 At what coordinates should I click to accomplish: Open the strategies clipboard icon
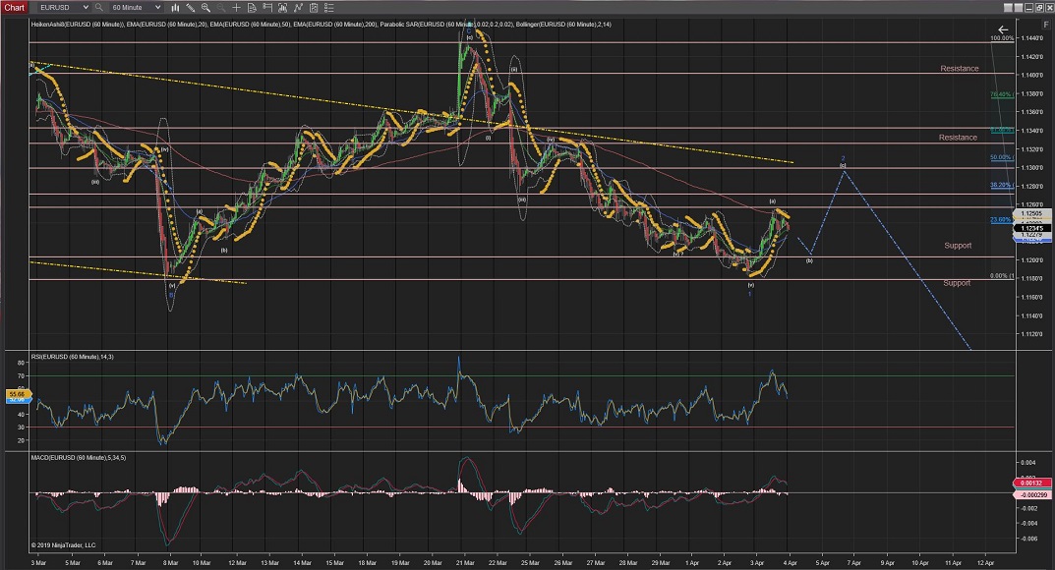click(313, 7)
